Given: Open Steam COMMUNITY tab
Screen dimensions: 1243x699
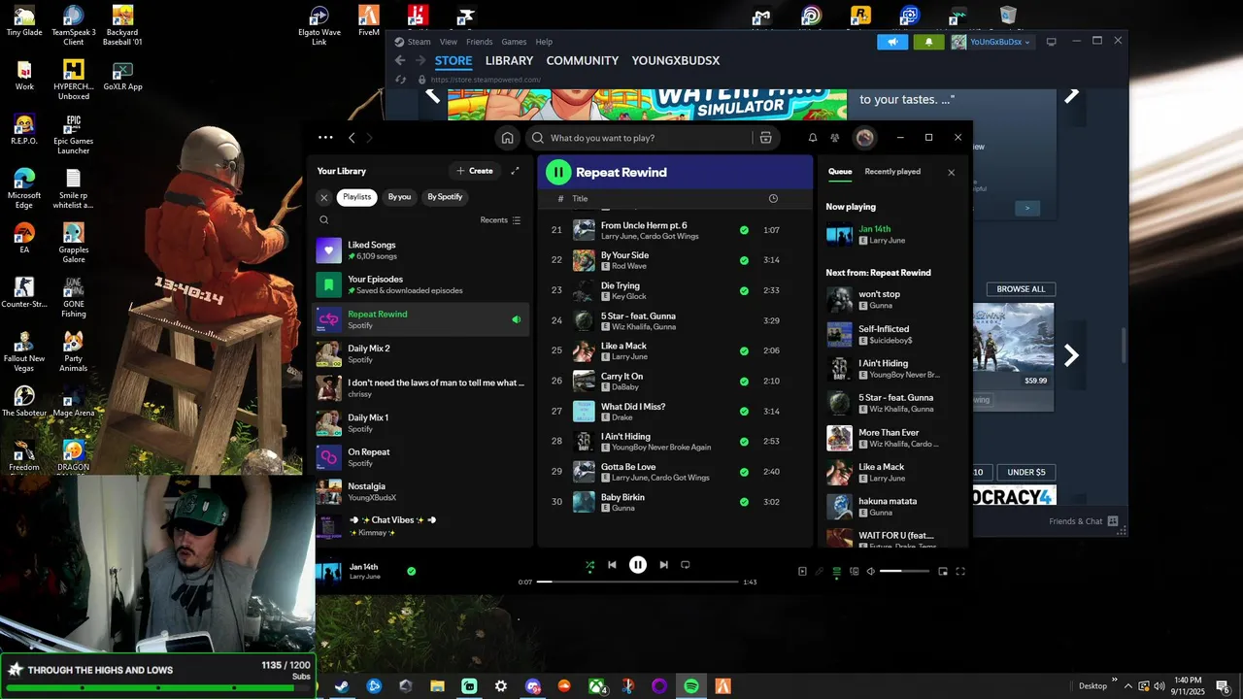Looking at the screenshot, I should (x=582, y=60).
